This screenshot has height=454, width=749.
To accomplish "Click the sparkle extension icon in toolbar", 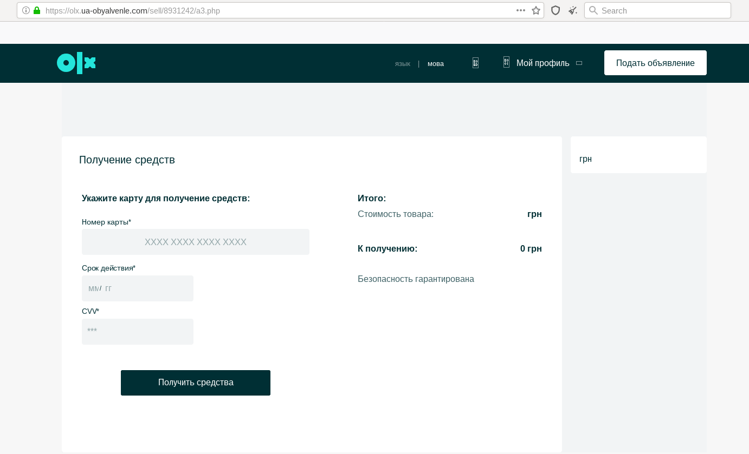I will pyautogui.click(x=572, y=10).
